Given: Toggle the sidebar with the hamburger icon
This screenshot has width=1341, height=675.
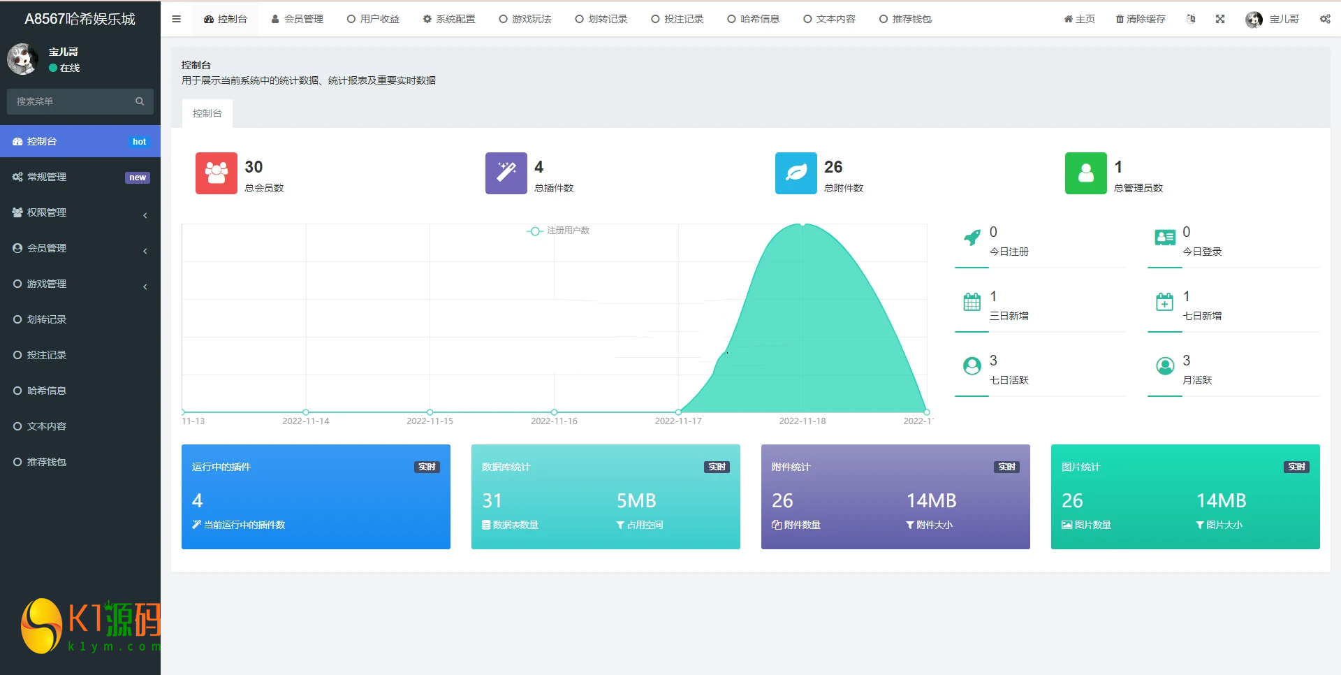Looking at the screenshot, I should pyautogui.click(x=176, y=19).
